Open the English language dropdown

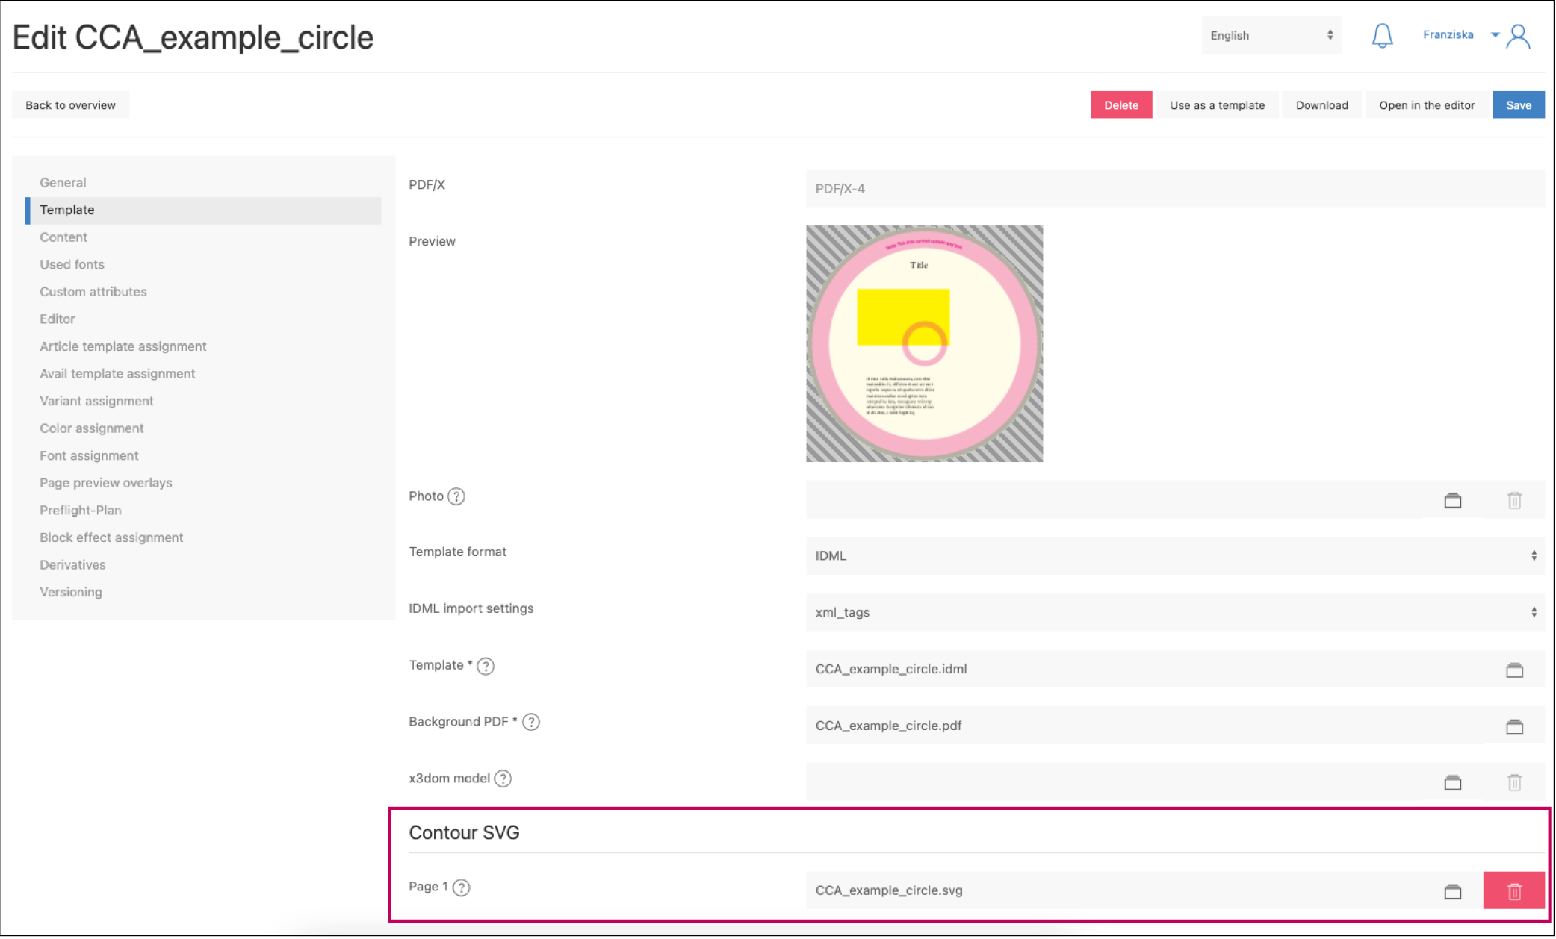[x=1271, y=35]
